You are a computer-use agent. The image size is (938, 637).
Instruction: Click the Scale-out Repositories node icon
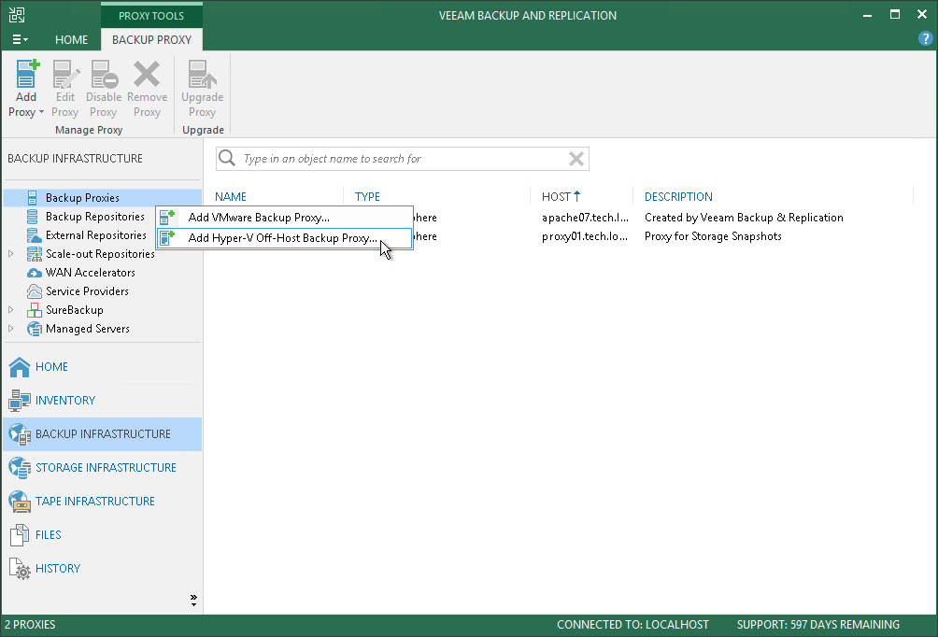(34, 254)
